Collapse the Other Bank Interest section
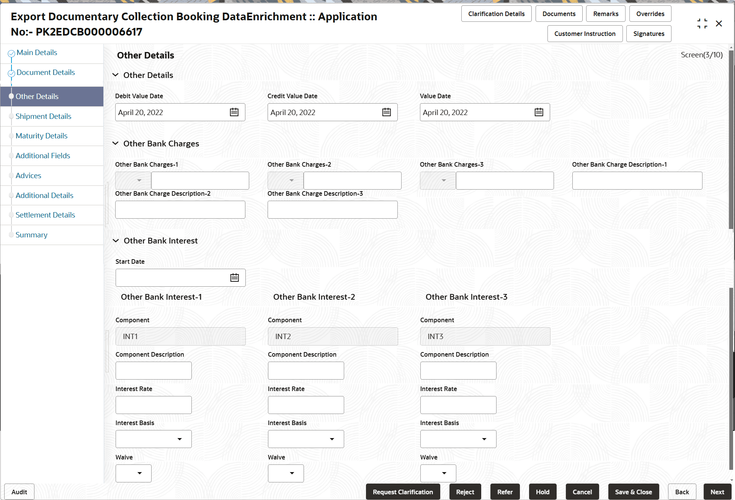 [116, 240]
